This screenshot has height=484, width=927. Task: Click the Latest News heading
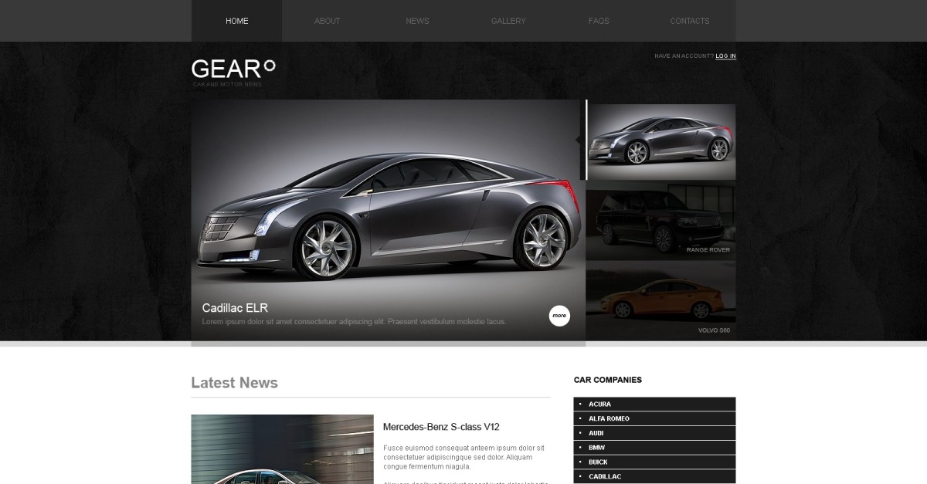coord(234,383)
